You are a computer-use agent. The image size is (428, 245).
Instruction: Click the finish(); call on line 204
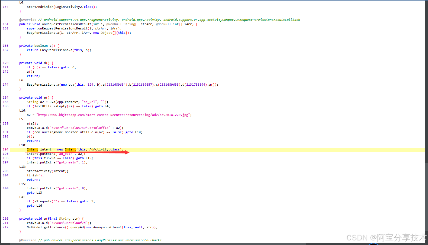(35, 175)
